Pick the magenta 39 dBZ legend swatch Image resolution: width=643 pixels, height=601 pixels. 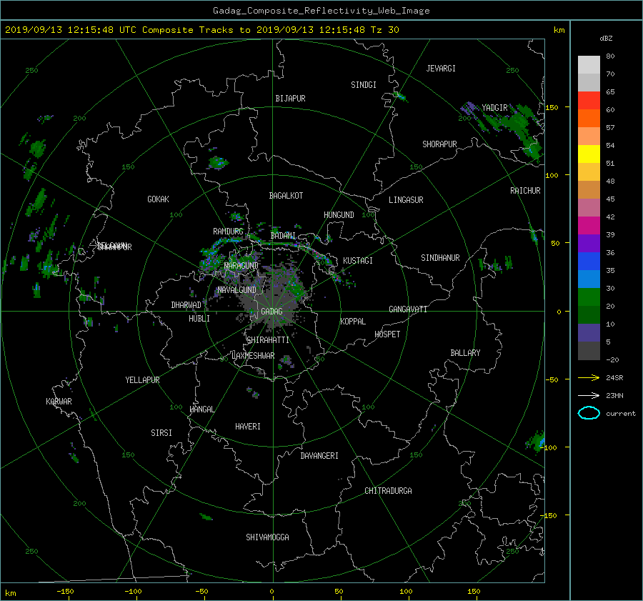tap(589, 226)
